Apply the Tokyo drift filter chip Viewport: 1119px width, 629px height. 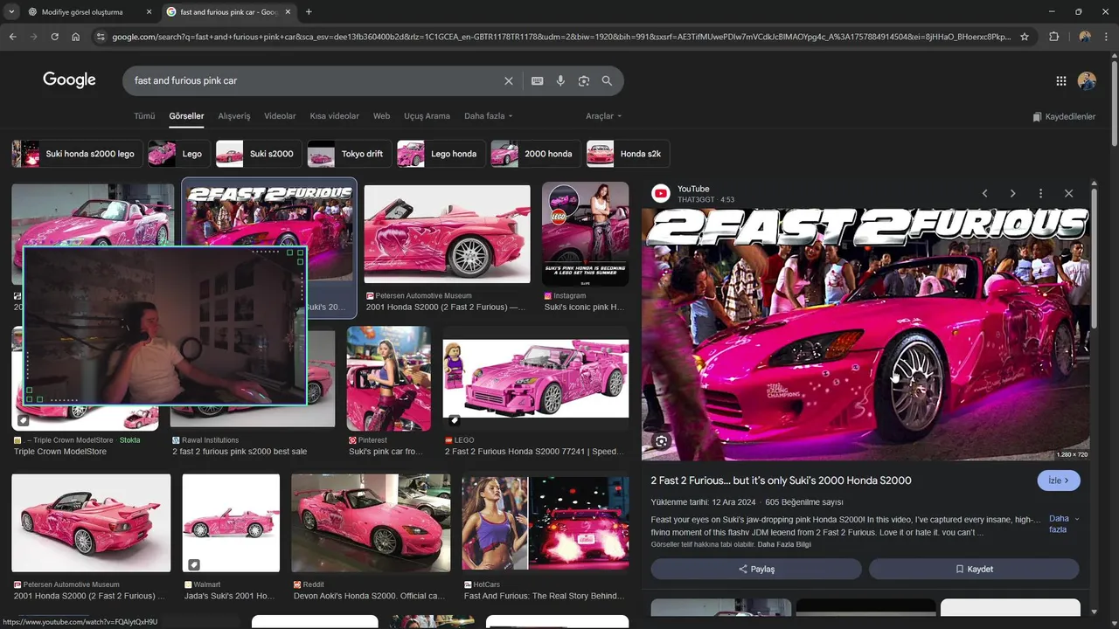coord(349,154)
